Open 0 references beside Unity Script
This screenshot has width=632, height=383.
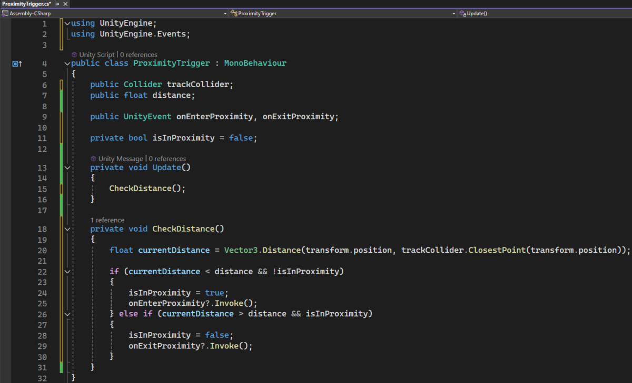click(x=139, y=55)
